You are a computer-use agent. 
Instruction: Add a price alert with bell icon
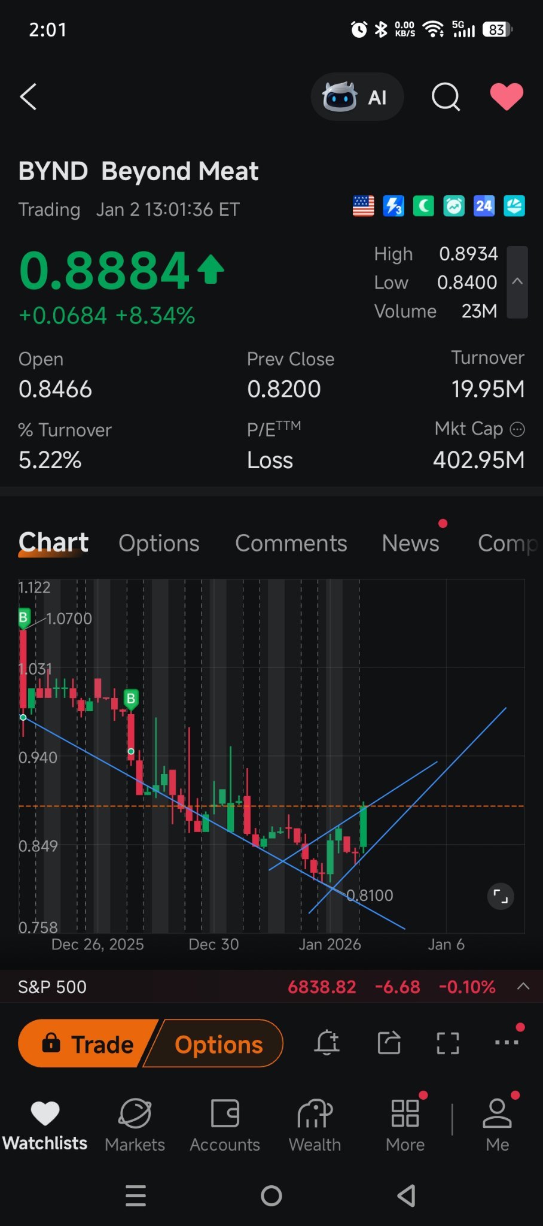327,1043
